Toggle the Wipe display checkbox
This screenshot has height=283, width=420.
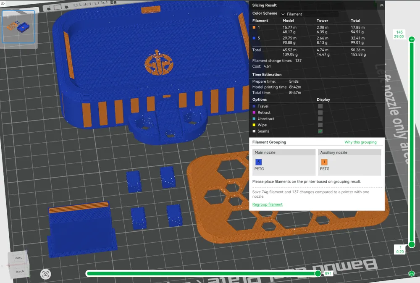pos(320,125)
